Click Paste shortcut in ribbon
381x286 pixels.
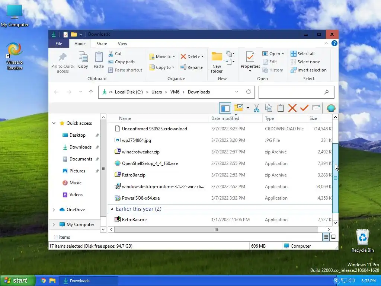[x=125, y=70]
